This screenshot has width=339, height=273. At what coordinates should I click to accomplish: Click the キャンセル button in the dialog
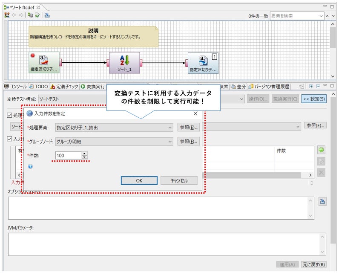tap(179, 180)
